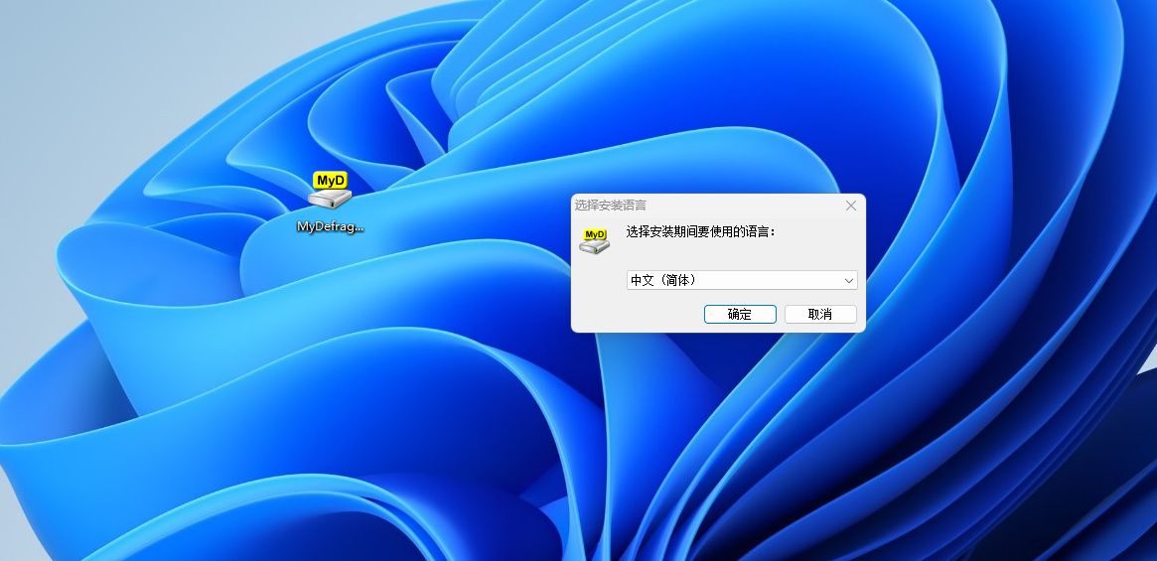Click the 选择安装语言 title bar text
The image size is (1157, 561).
point(610,206)
